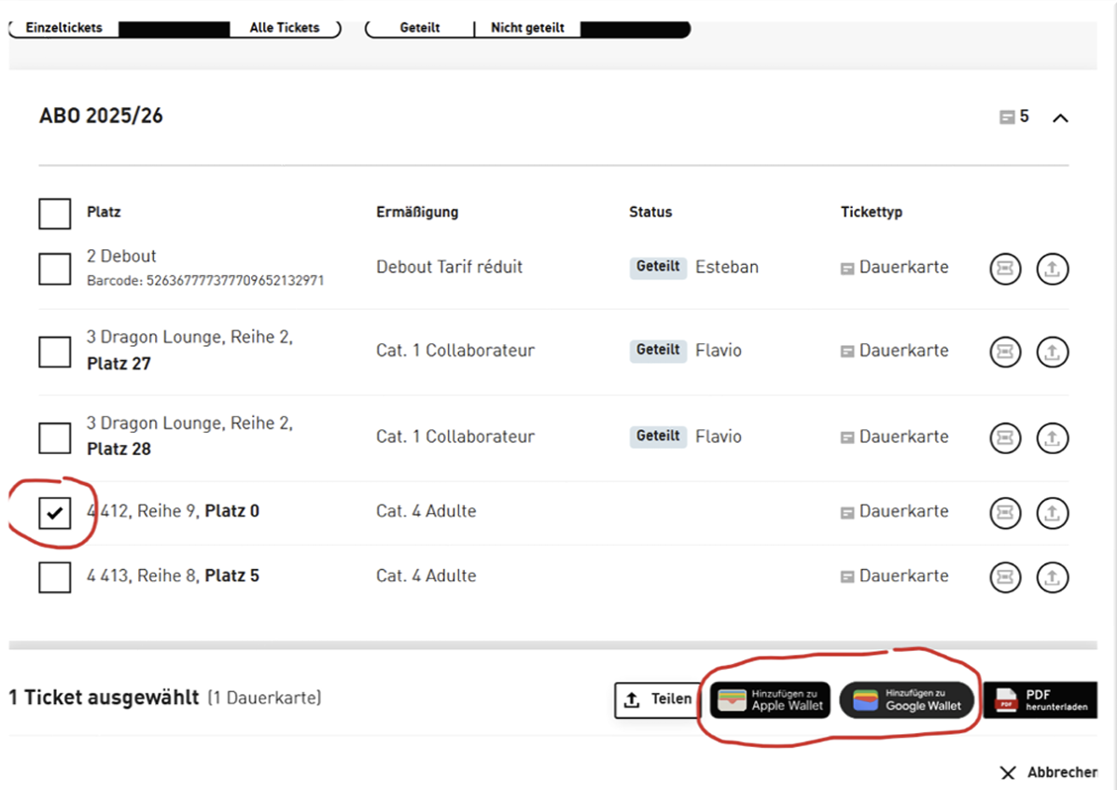Share the Dragon Lounge Platz 28 ticket
This screenshot has width=1117, height=790.
point(1053,437)
